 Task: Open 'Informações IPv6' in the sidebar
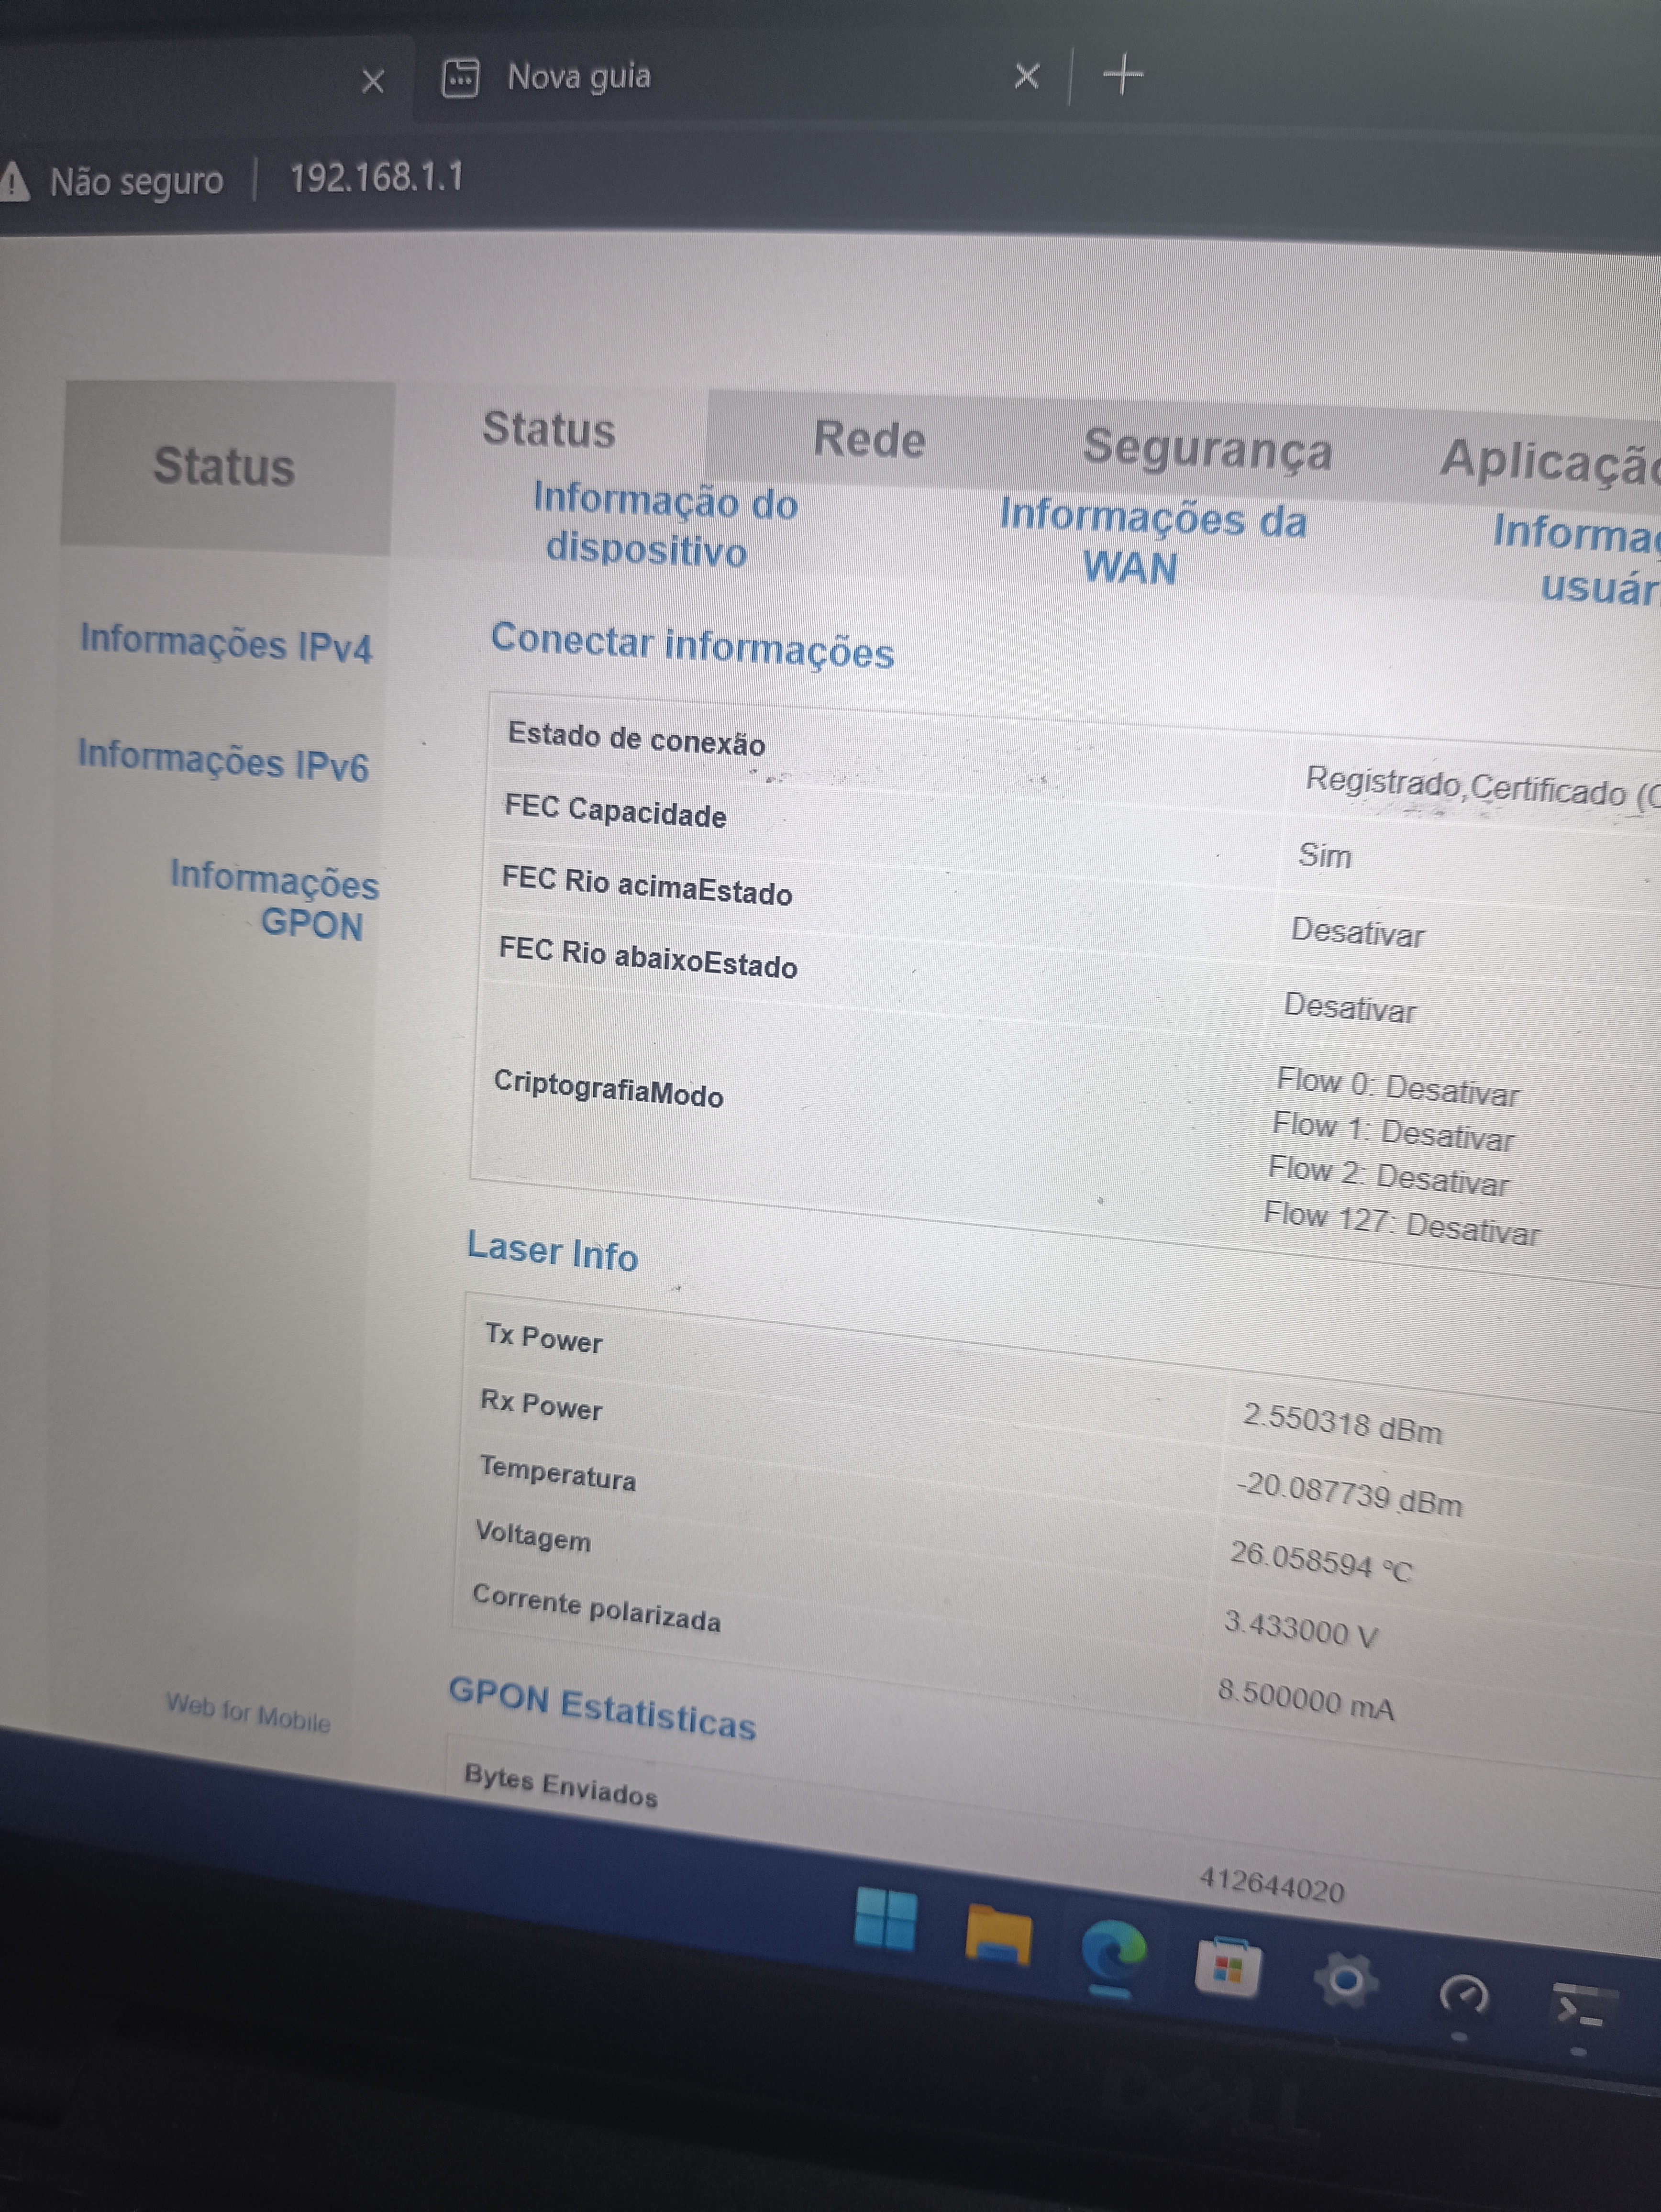(223, 760)
